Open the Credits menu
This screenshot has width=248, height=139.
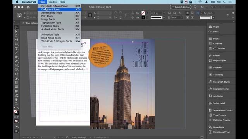[x=53, y=2]
